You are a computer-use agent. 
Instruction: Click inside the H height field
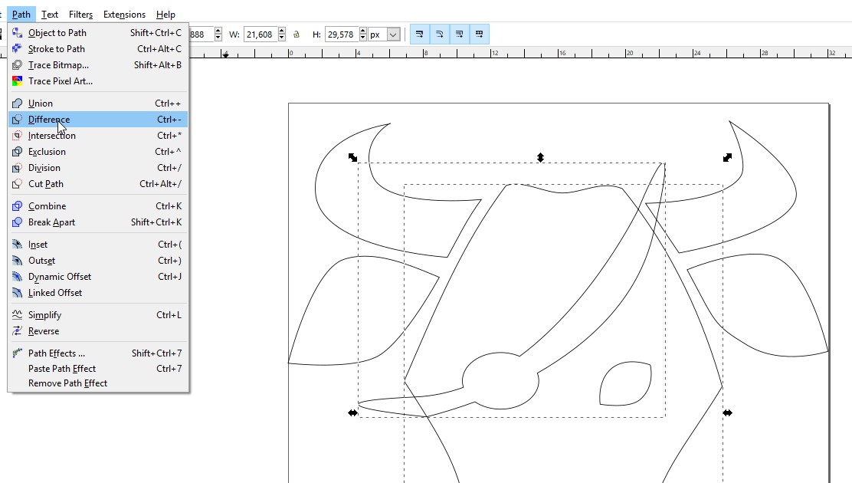(x=341, y=34)
